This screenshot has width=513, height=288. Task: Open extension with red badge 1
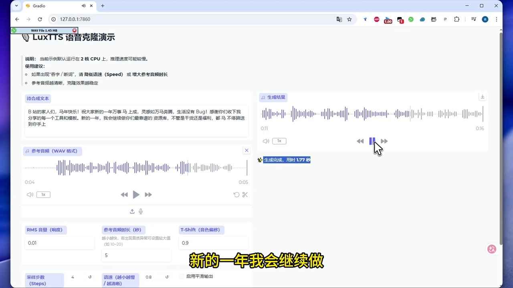[400, 20]
